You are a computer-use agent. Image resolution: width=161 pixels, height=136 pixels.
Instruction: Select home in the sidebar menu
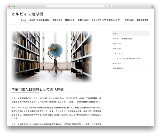(x=131, y=34)
